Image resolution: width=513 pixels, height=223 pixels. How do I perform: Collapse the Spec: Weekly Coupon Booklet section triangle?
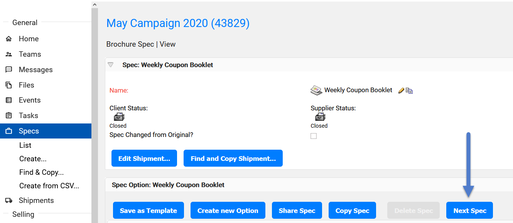111,65
